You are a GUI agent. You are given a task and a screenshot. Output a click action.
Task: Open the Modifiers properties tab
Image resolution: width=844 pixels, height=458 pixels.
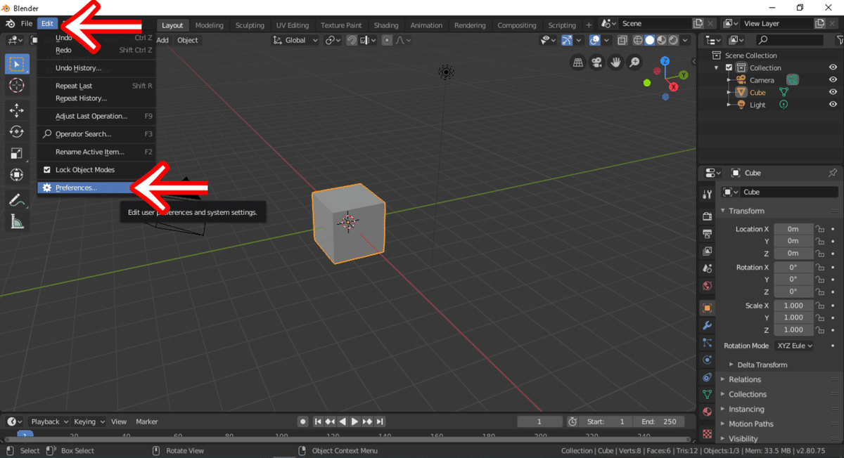click(707, 325)
